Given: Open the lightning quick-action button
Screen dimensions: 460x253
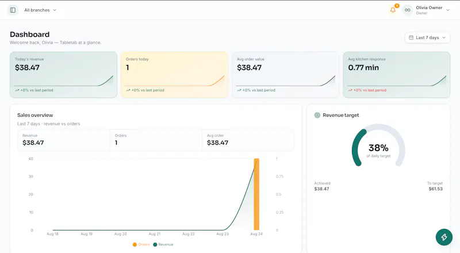Looking at the screenshot, I should 444,237.
